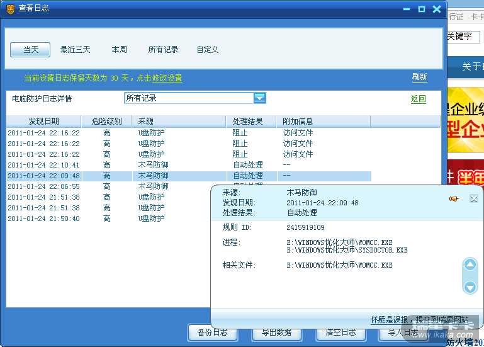Viewport: 484px width, 347px height.
Task: Click the 刷新 link
Action: 419,77
